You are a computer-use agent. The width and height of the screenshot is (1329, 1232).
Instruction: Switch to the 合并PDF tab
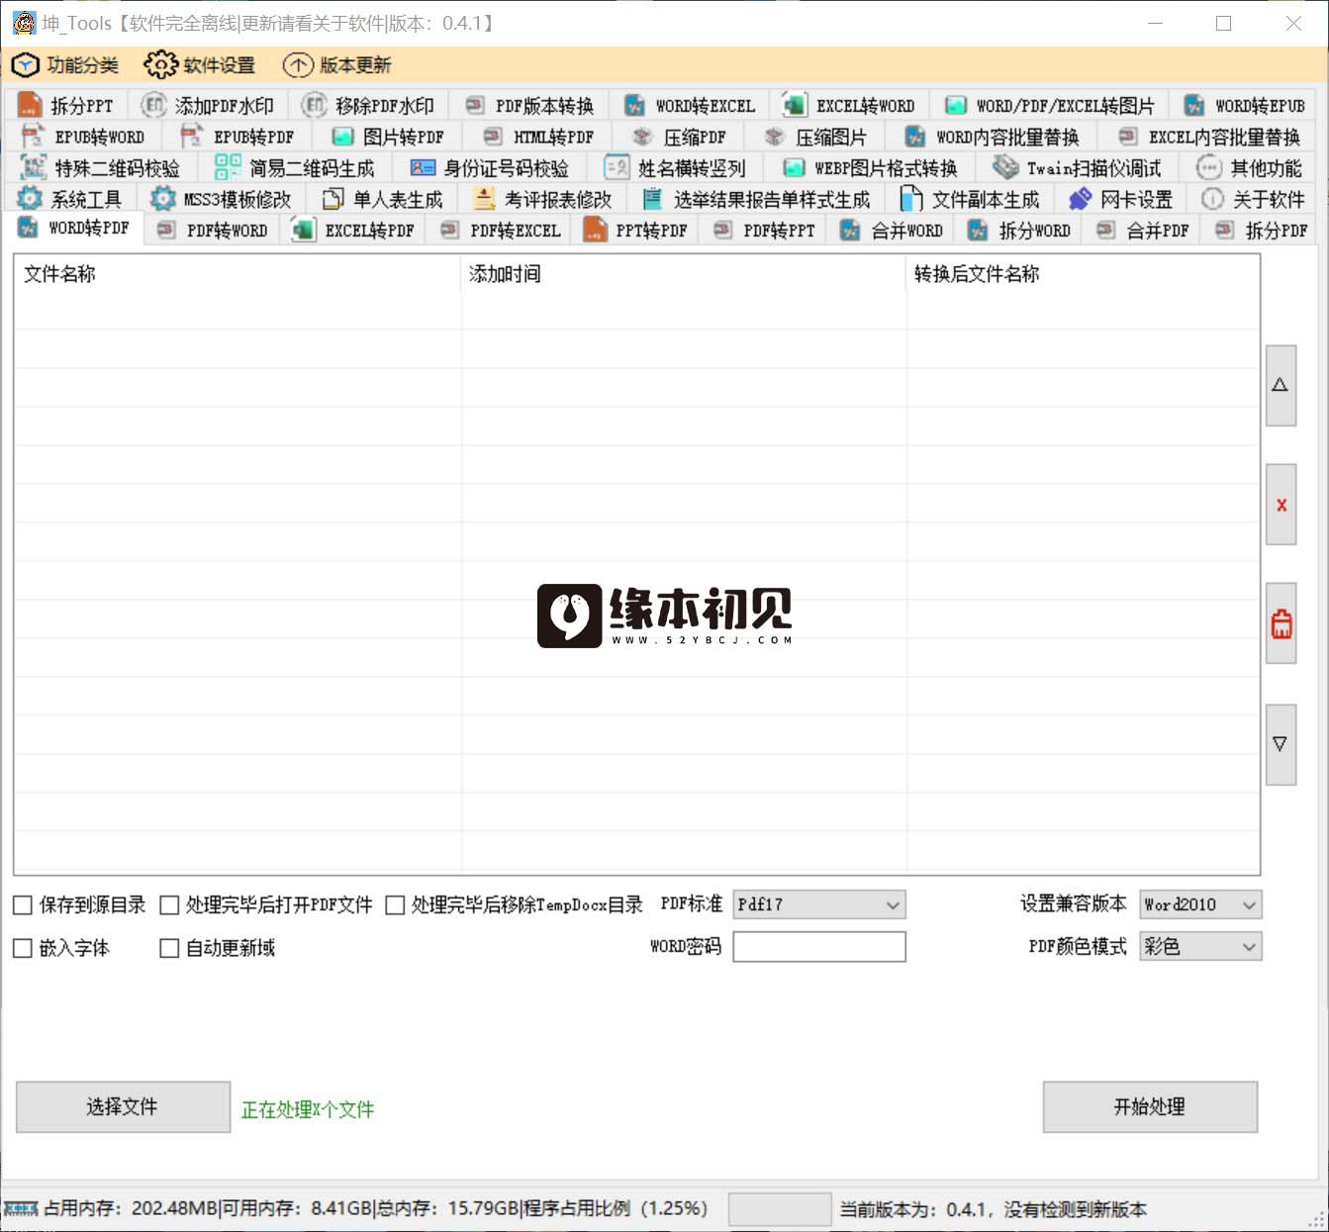click(x=1142, y=231)
